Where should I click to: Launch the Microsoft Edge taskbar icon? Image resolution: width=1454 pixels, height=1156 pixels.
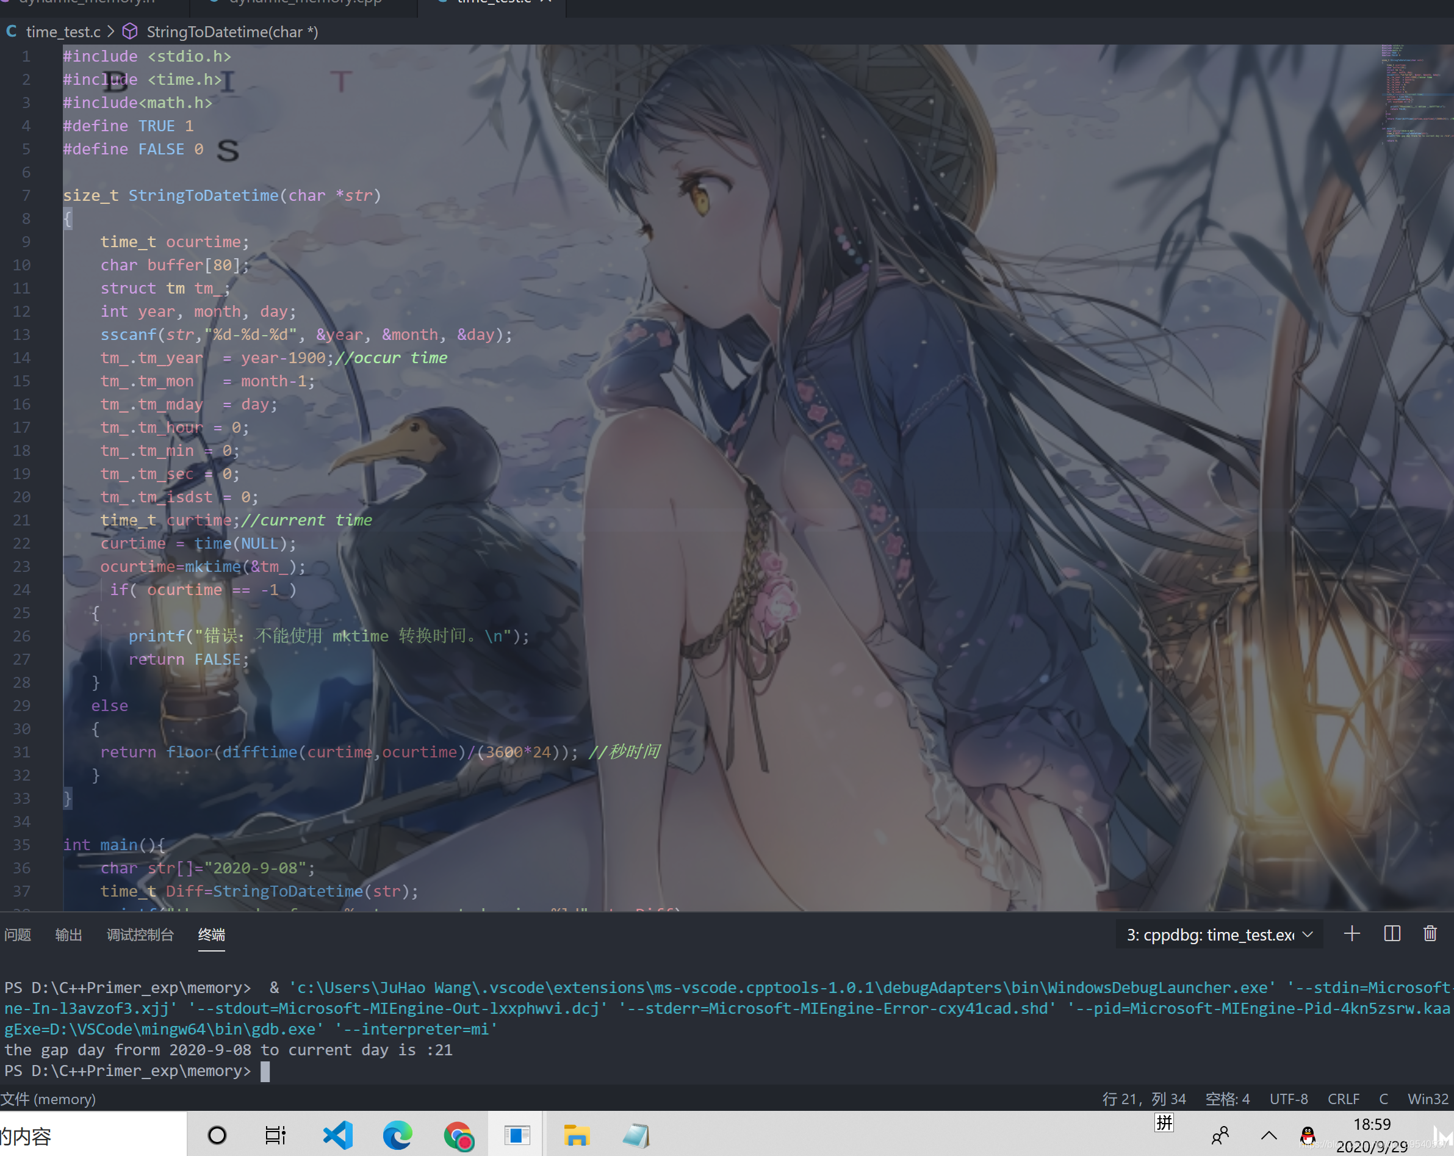[x=397, y=1136]
